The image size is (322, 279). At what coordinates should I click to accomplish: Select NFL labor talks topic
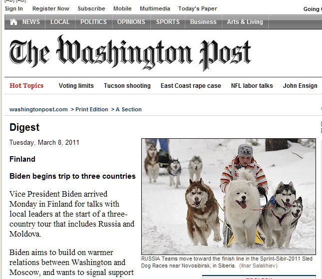[252, 86]
